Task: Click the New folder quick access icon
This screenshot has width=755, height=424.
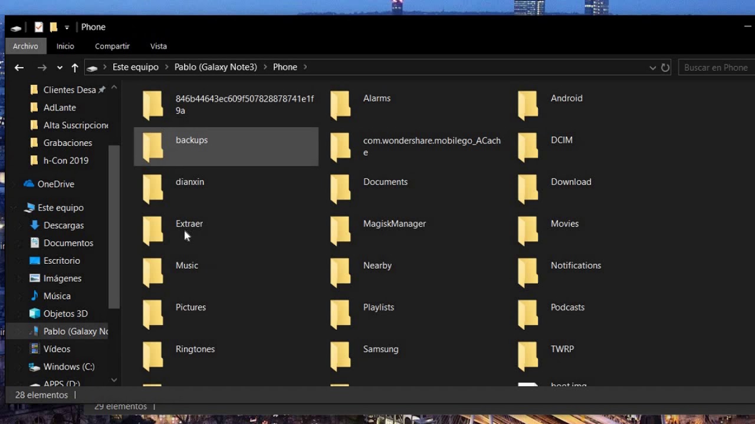Action: click(54, 27)
